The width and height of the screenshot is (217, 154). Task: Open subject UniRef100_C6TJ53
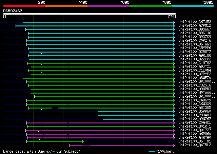[x=195, y=22]
